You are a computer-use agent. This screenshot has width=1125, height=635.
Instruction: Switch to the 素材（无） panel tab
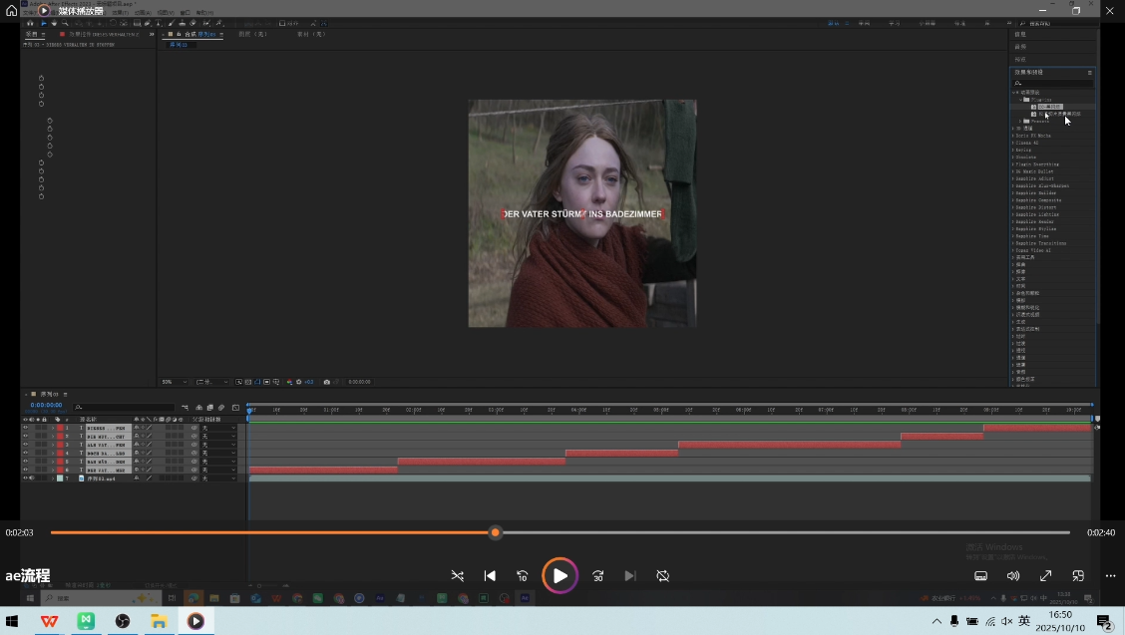click(311, 34)
